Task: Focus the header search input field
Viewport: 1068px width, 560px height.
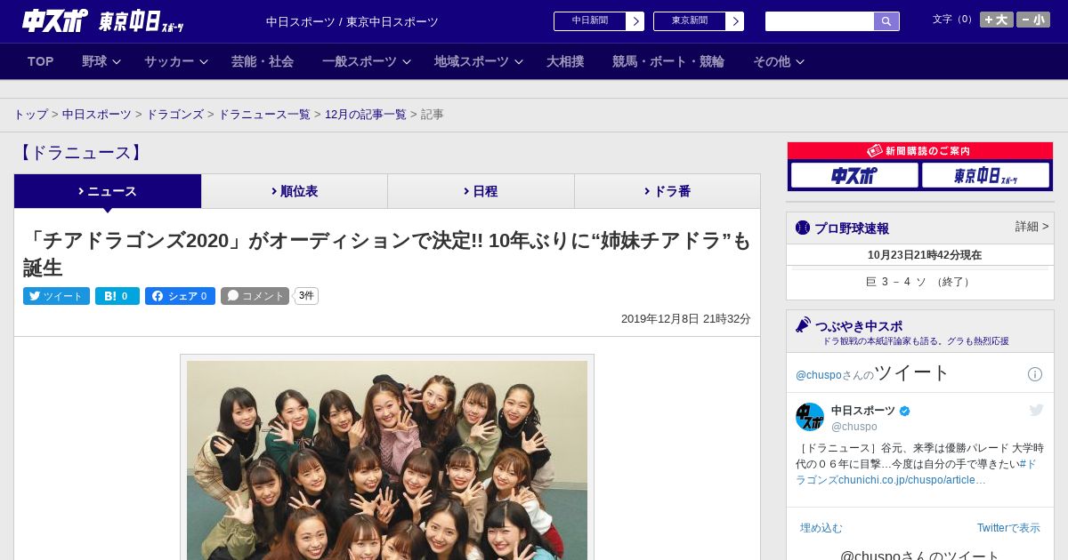Action: [x=820, y=21]
